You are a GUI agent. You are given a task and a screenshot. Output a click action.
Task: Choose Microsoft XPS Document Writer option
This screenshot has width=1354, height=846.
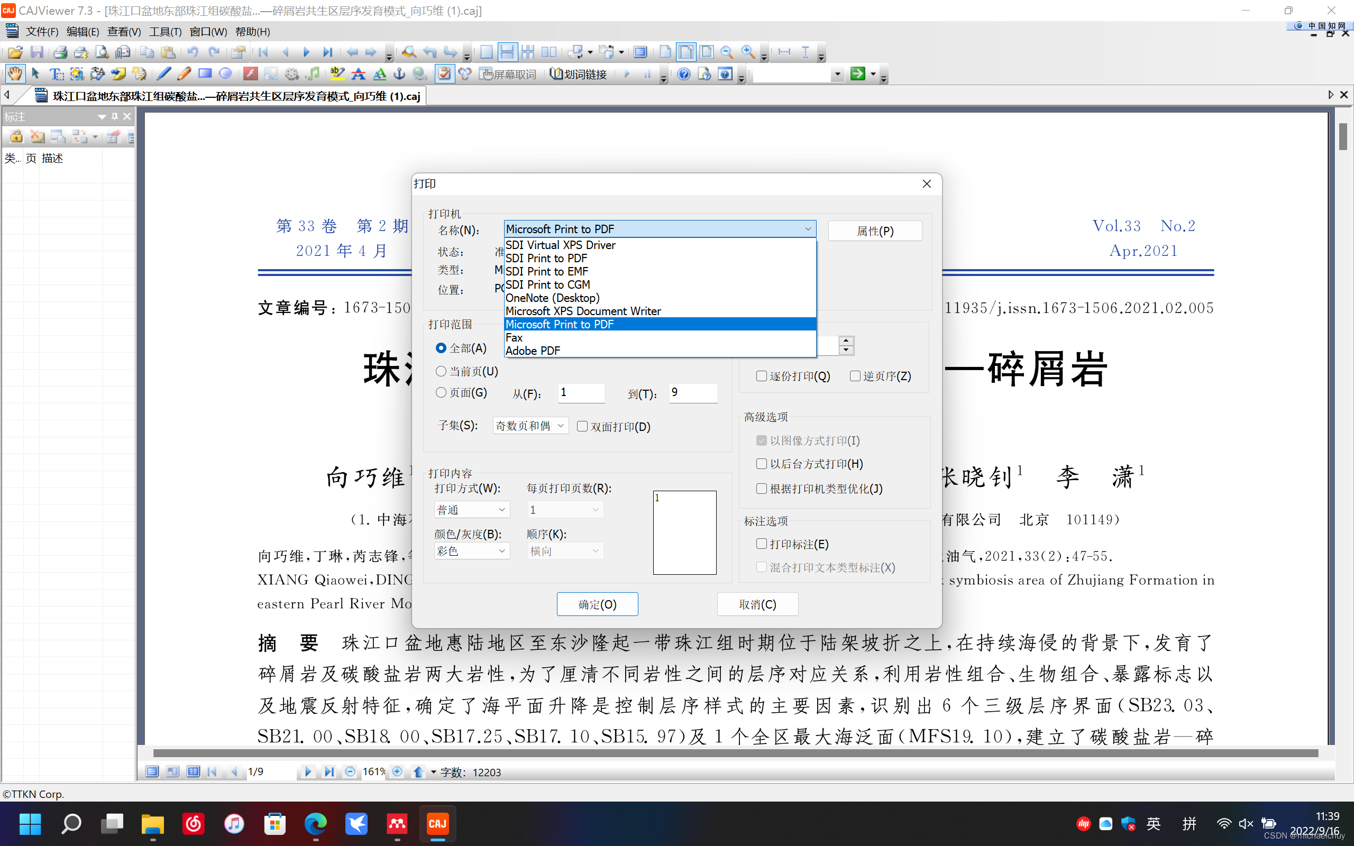coord(660,311)
